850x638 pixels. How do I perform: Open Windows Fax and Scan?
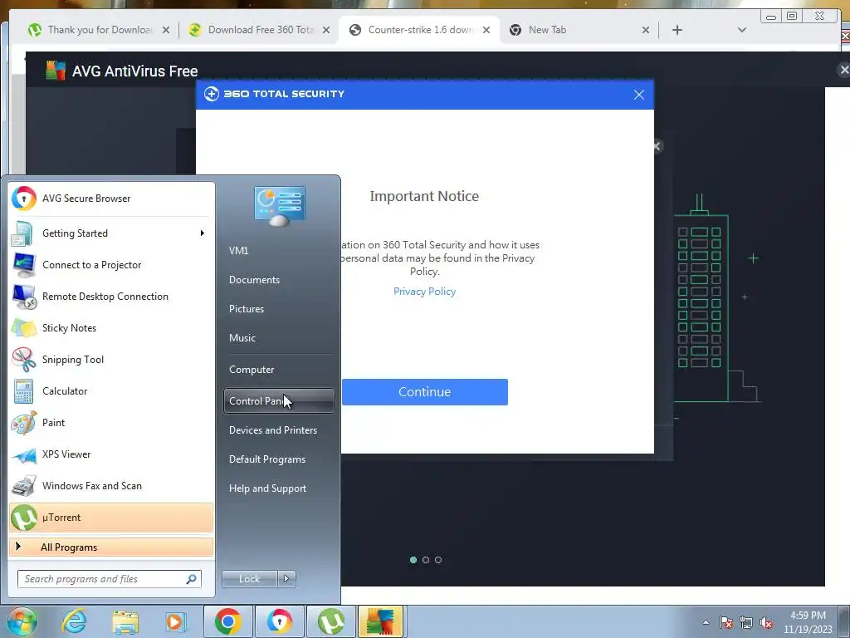tap(111, 485)
